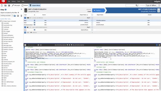Open the SQL difference viewer settings gear

[x=25, y=45]
